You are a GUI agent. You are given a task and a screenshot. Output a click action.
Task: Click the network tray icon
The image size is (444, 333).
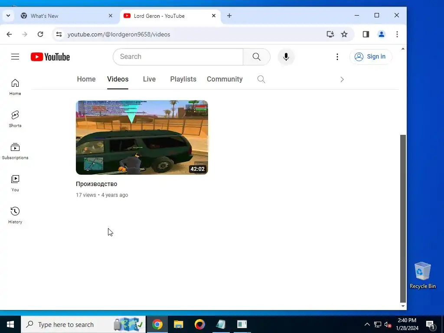(378, 324)
